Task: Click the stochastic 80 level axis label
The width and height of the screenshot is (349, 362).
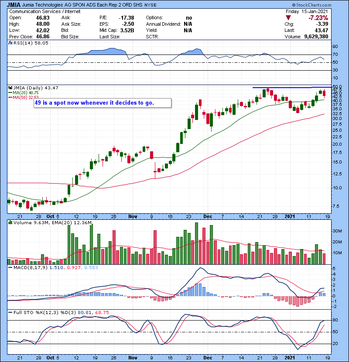Action: [335, 320]
